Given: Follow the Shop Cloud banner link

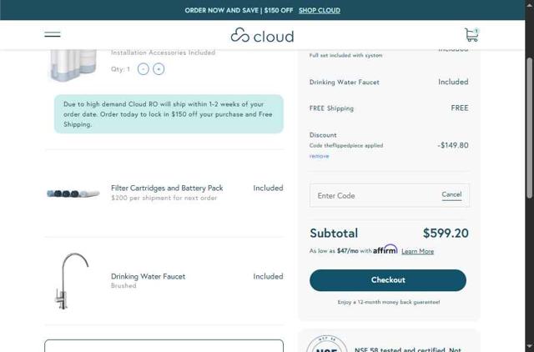Looking at the screenshot, I should point(320,10).
